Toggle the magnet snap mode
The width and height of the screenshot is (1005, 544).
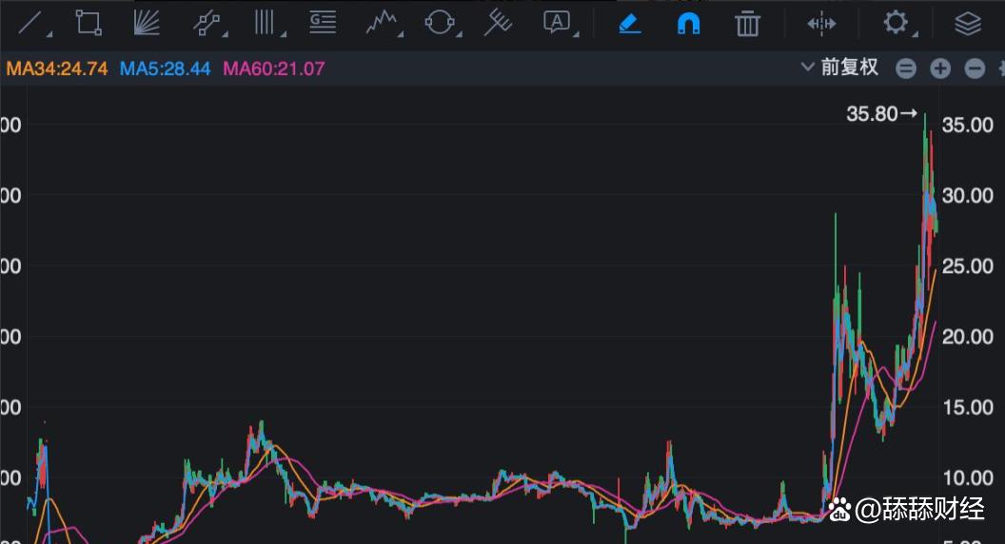pyautogui.click(x=688, y=23)
